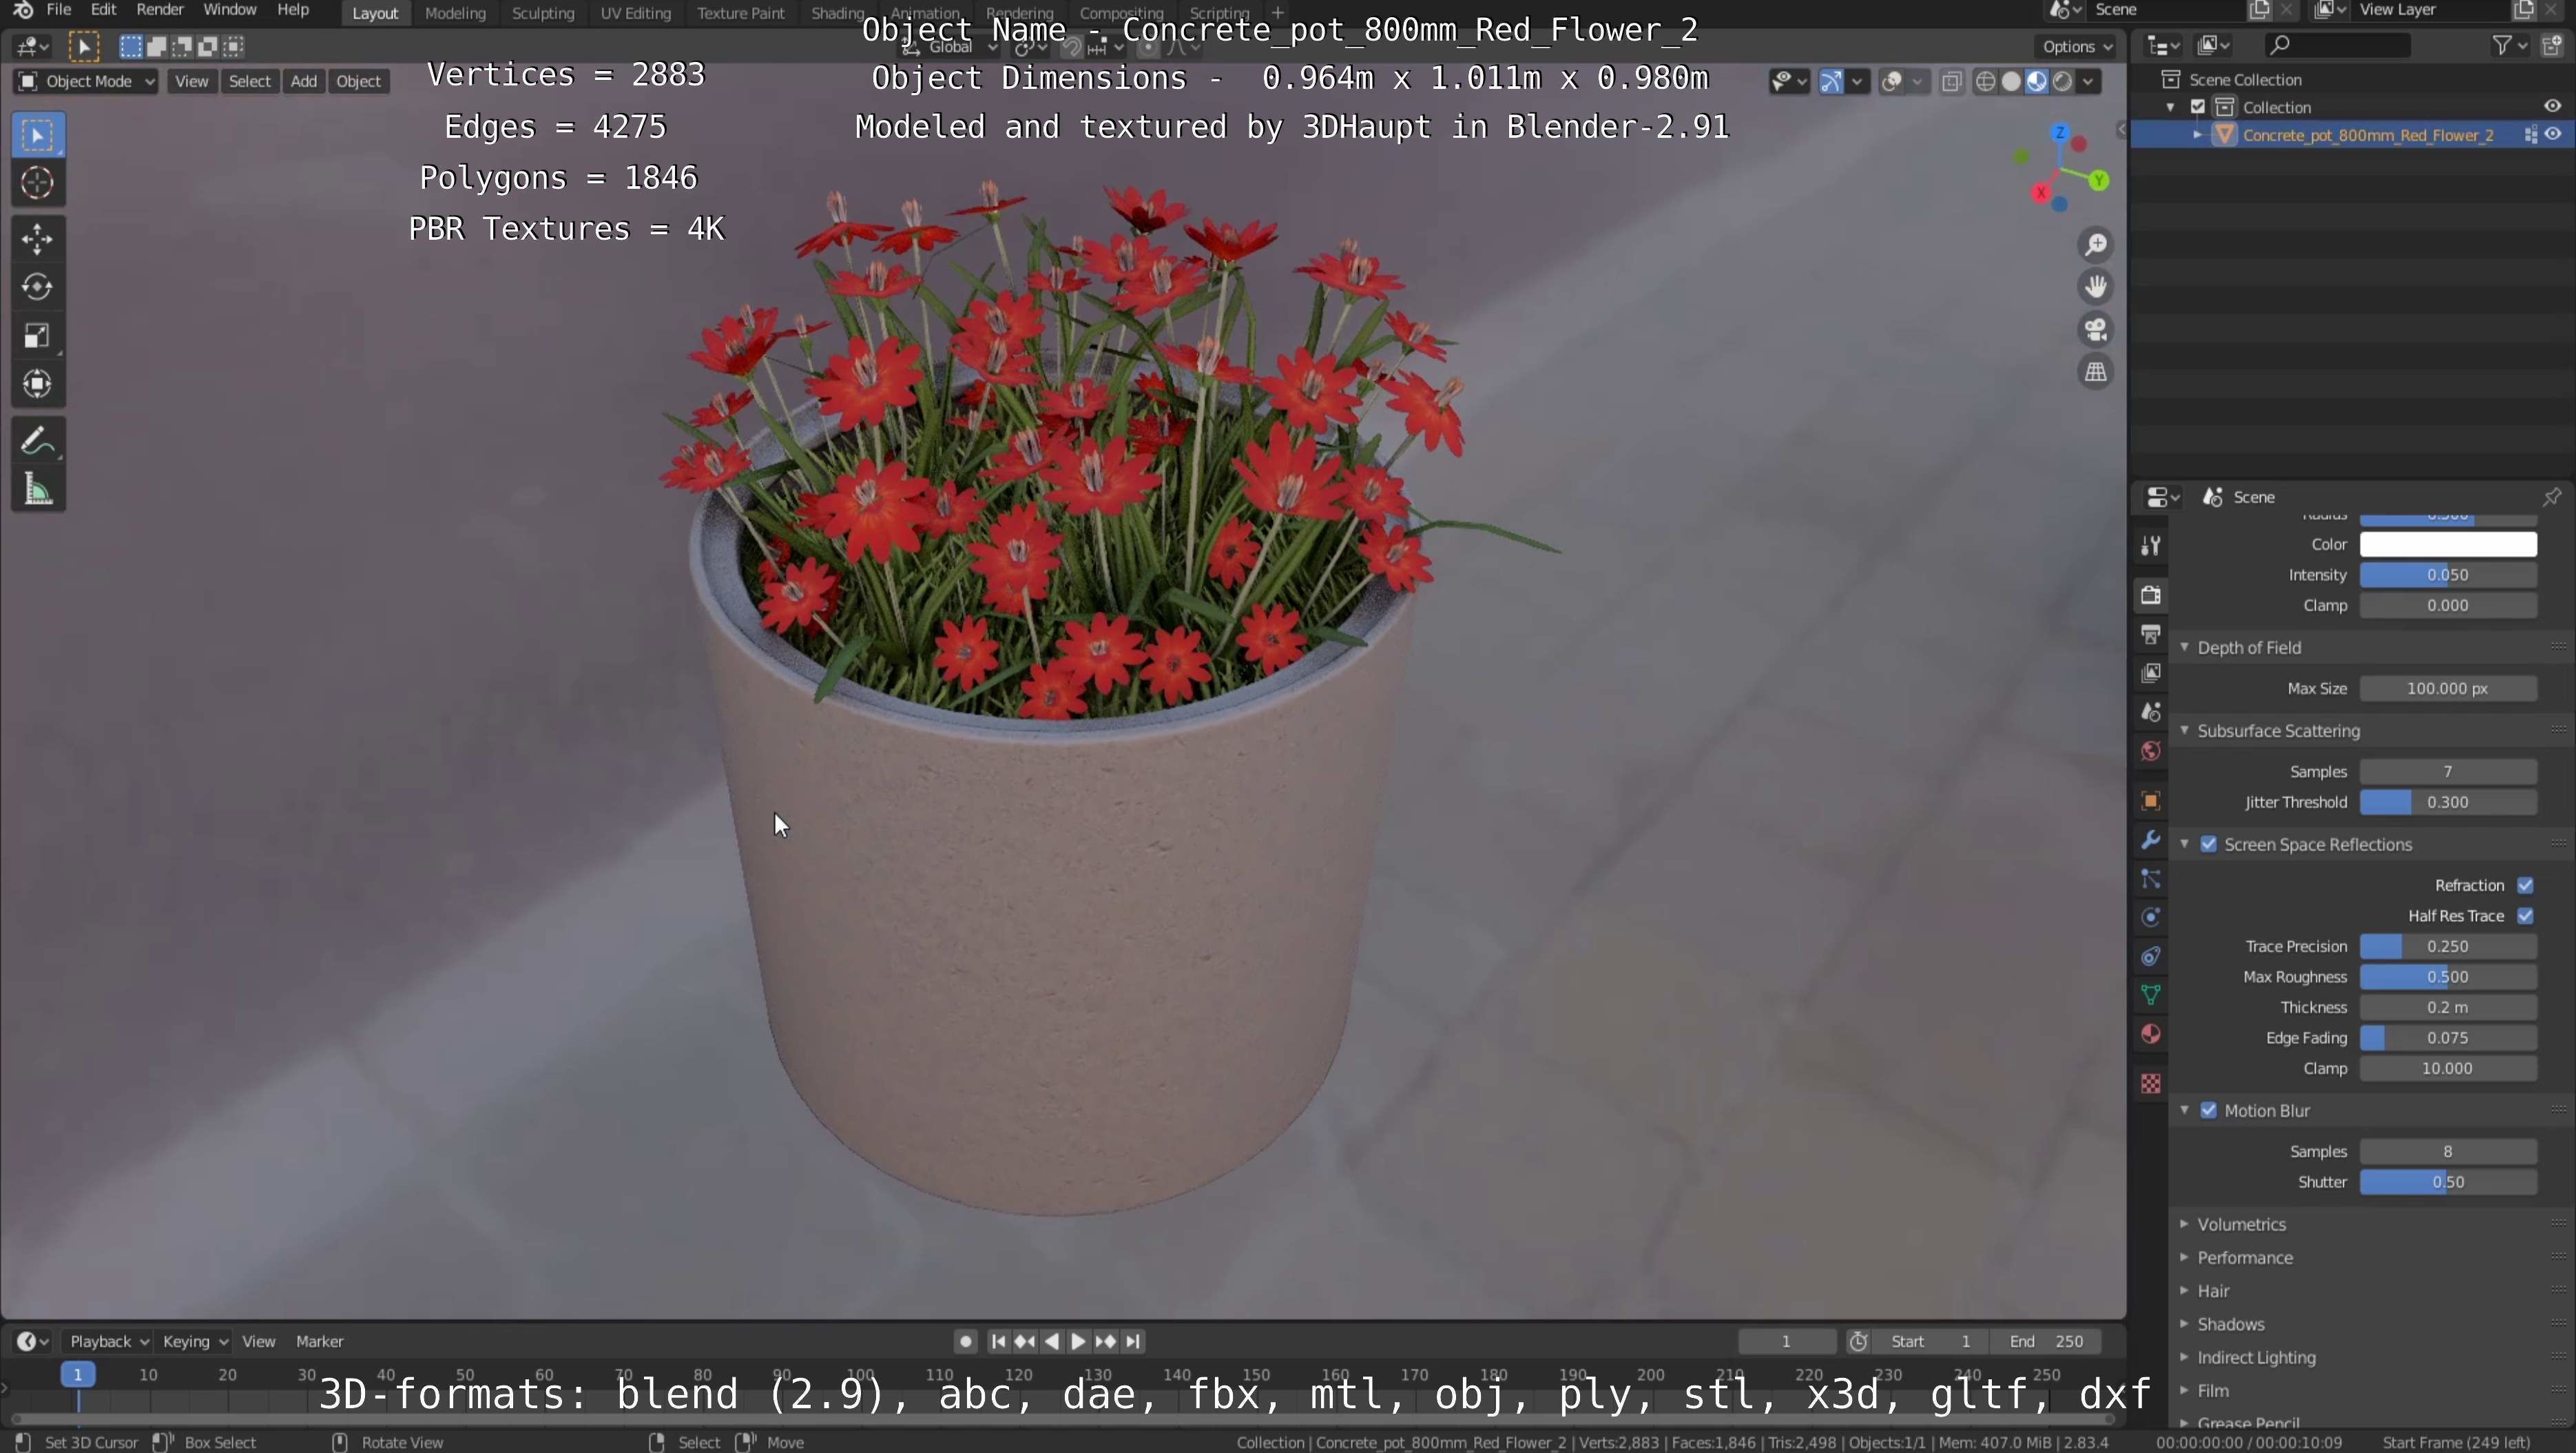Open the World properties tab

click(2150, 751)
